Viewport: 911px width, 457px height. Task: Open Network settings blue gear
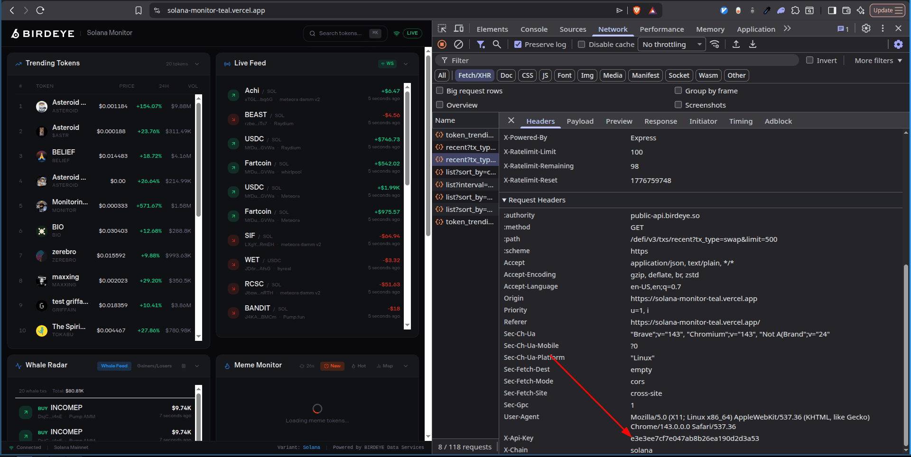tap(898, 44)
